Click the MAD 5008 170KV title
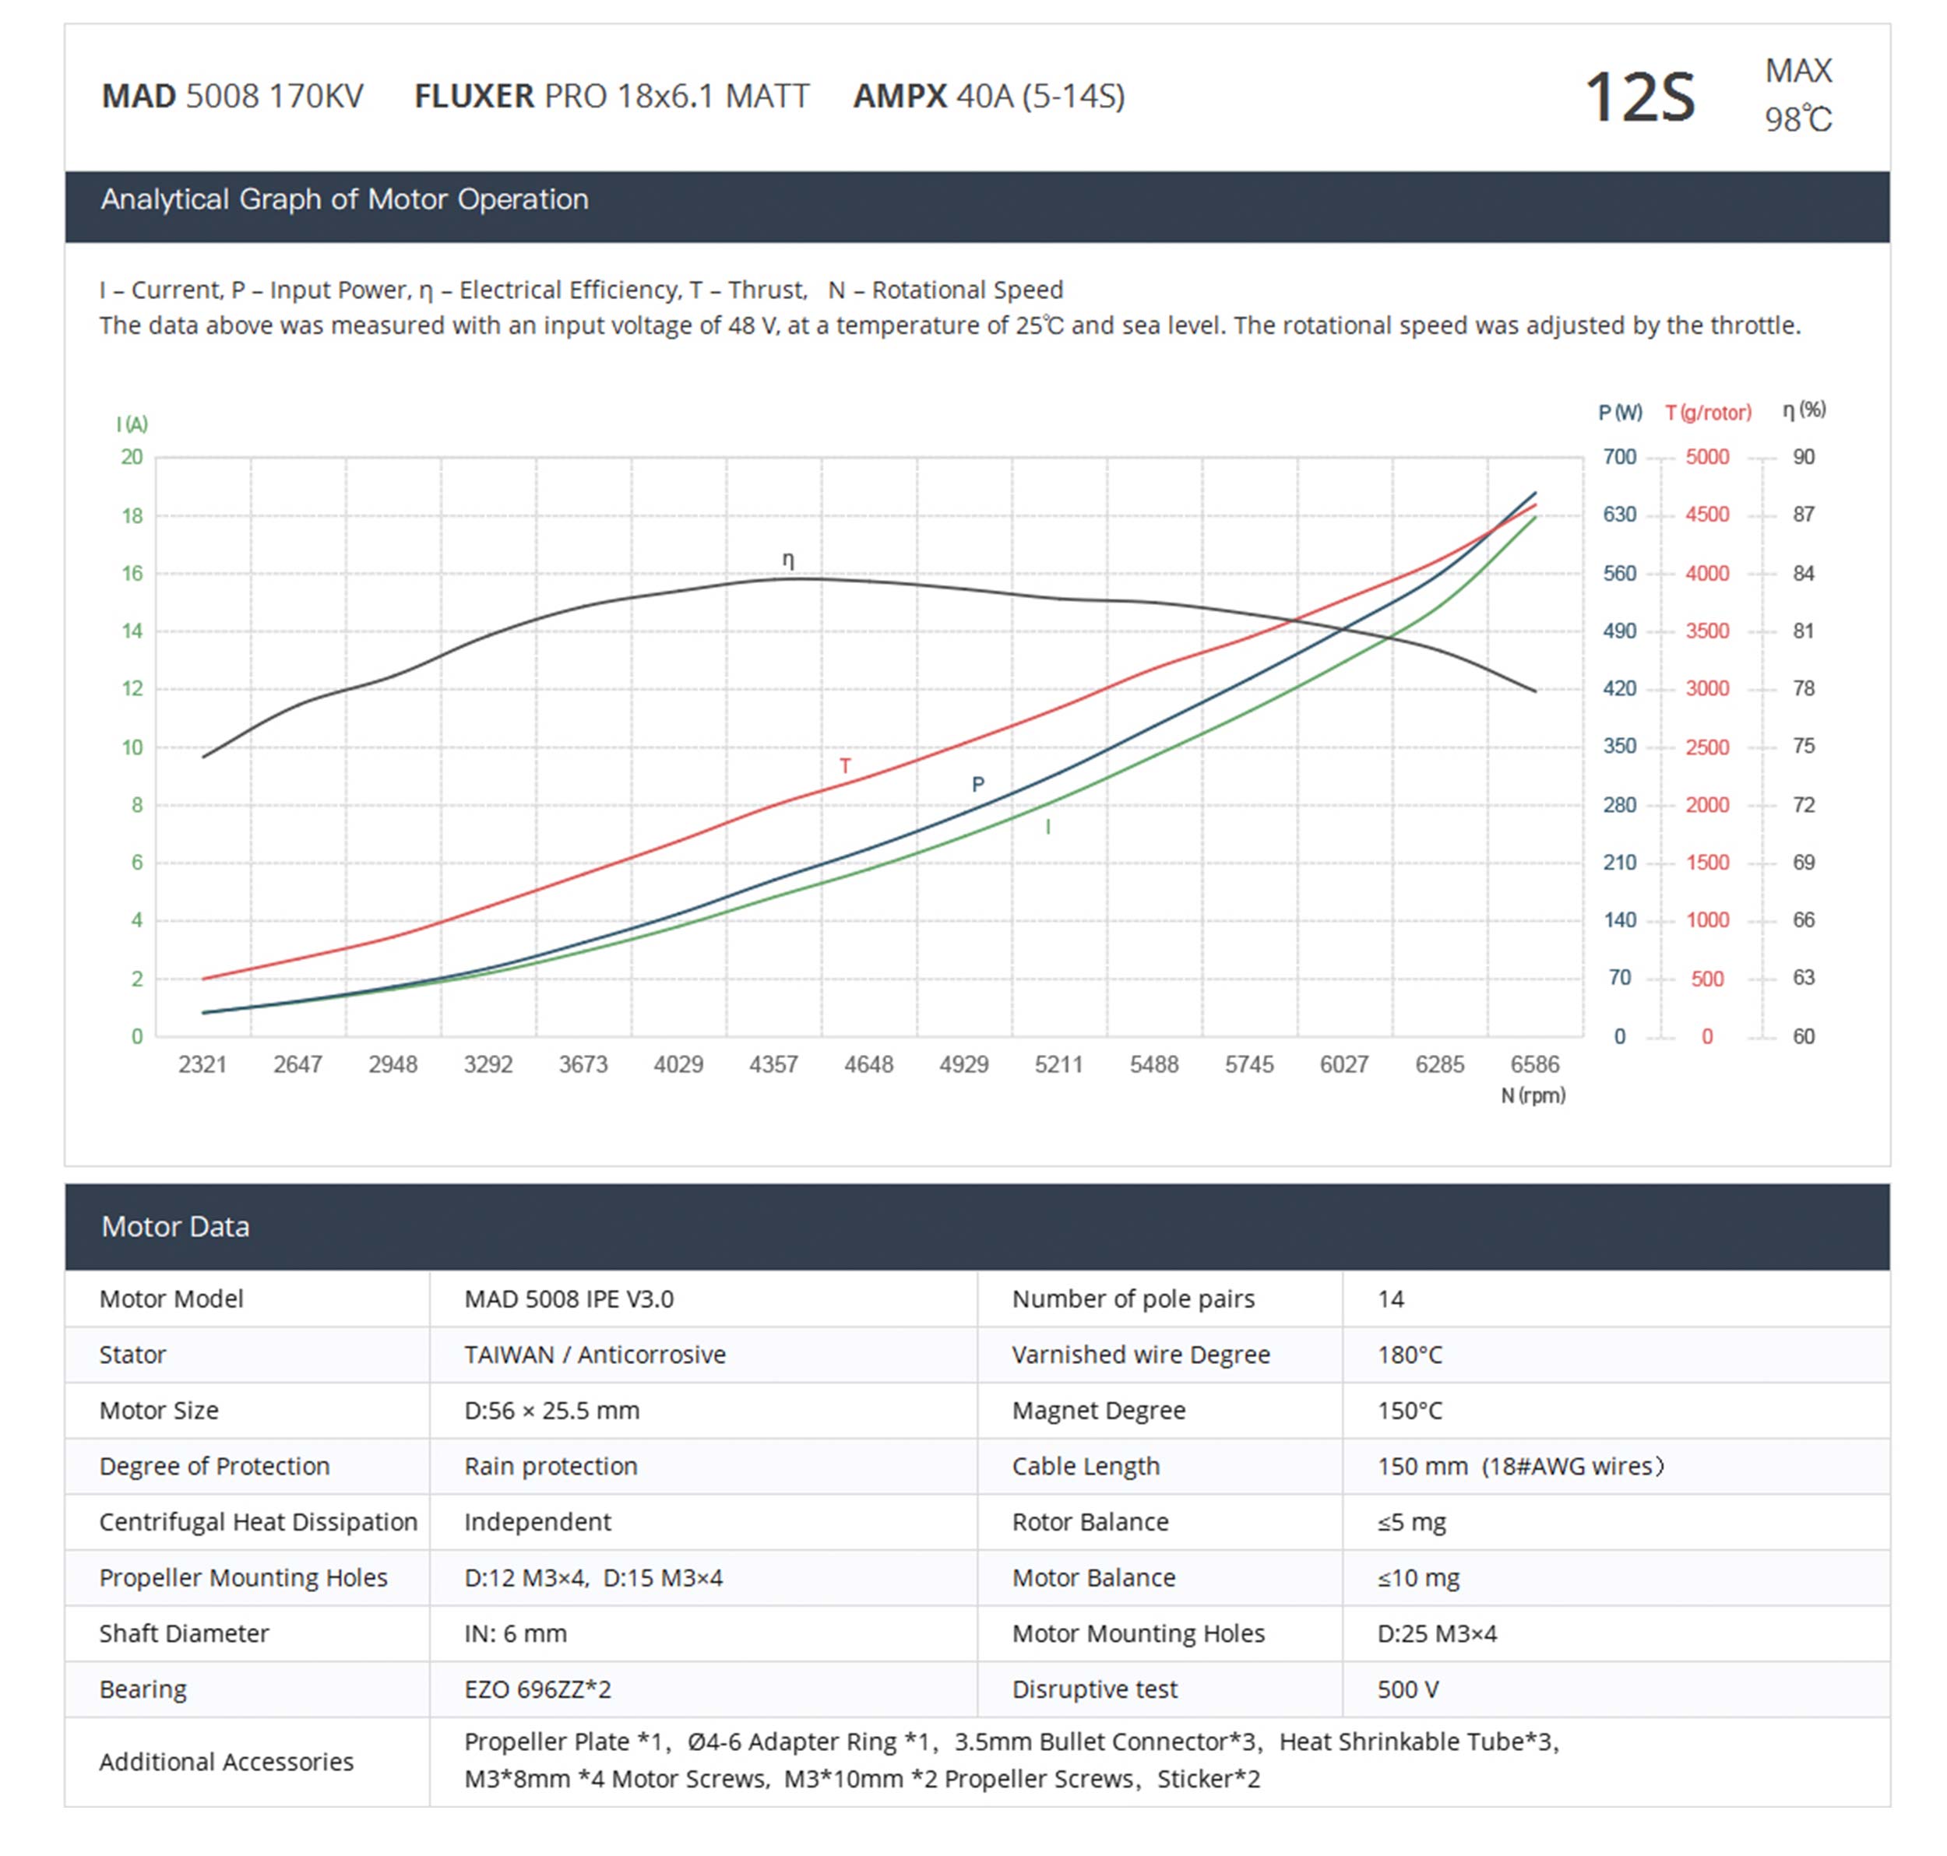This screenshot has width=1947, height=1856. (233, 96)
